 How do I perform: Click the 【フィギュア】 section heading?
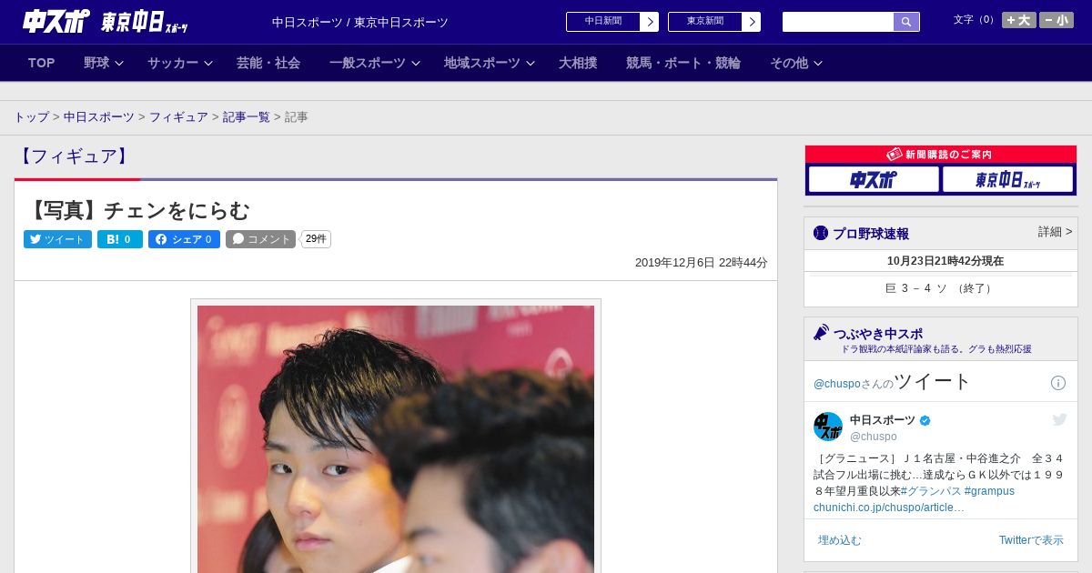[73, 156]
